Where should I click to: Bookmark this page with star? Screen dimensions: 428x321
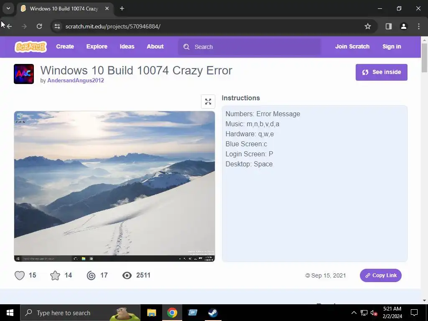[x=368, y=26]
